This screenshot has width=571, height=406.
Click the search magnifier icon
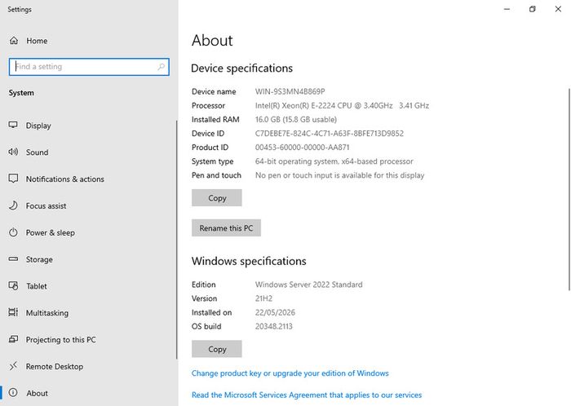click(x=161, y=67)
